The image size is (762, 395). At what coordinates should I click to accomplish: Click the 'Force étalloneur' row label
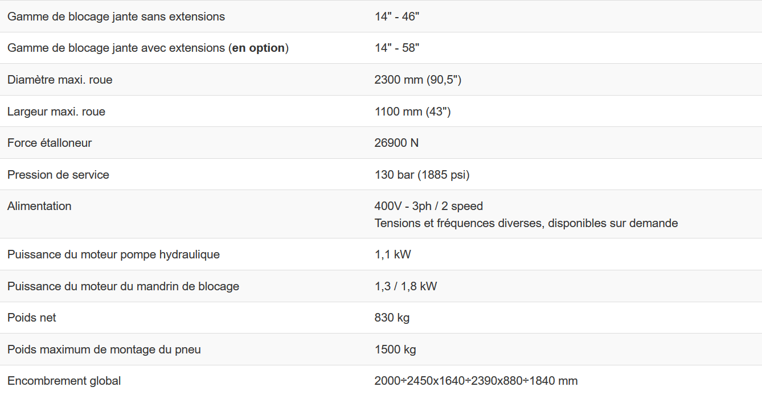(x=50, y=143)
